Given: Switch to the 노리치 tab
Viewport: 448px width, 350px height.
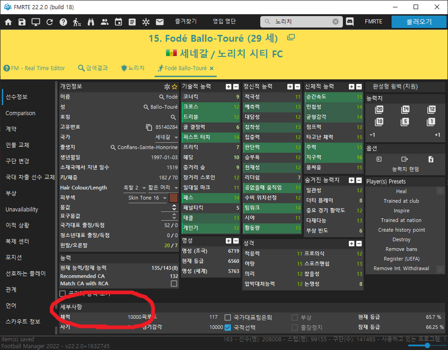Looking at the screenshot, I should click(x=132, y=68).
